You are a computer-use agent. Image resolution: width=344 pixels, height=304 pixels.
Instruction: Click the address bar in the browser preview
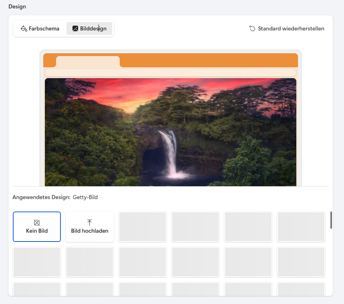[x=171, y=72]
